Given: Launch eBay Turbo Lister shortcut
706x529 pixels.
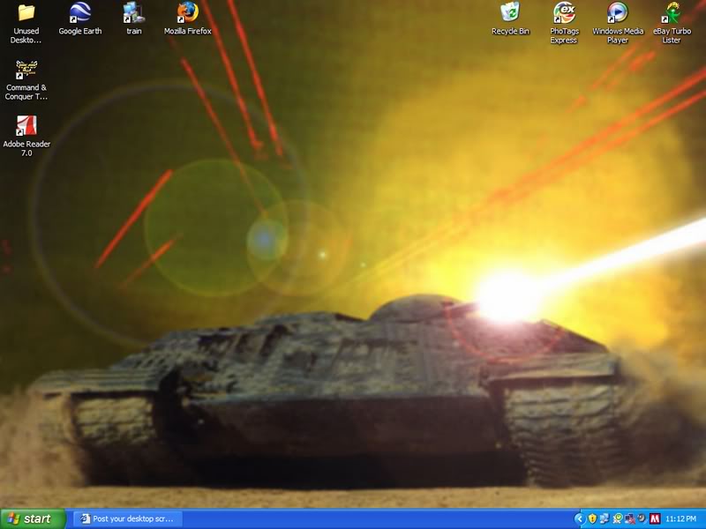Looking at the screenshot, I should click(672, 24).
